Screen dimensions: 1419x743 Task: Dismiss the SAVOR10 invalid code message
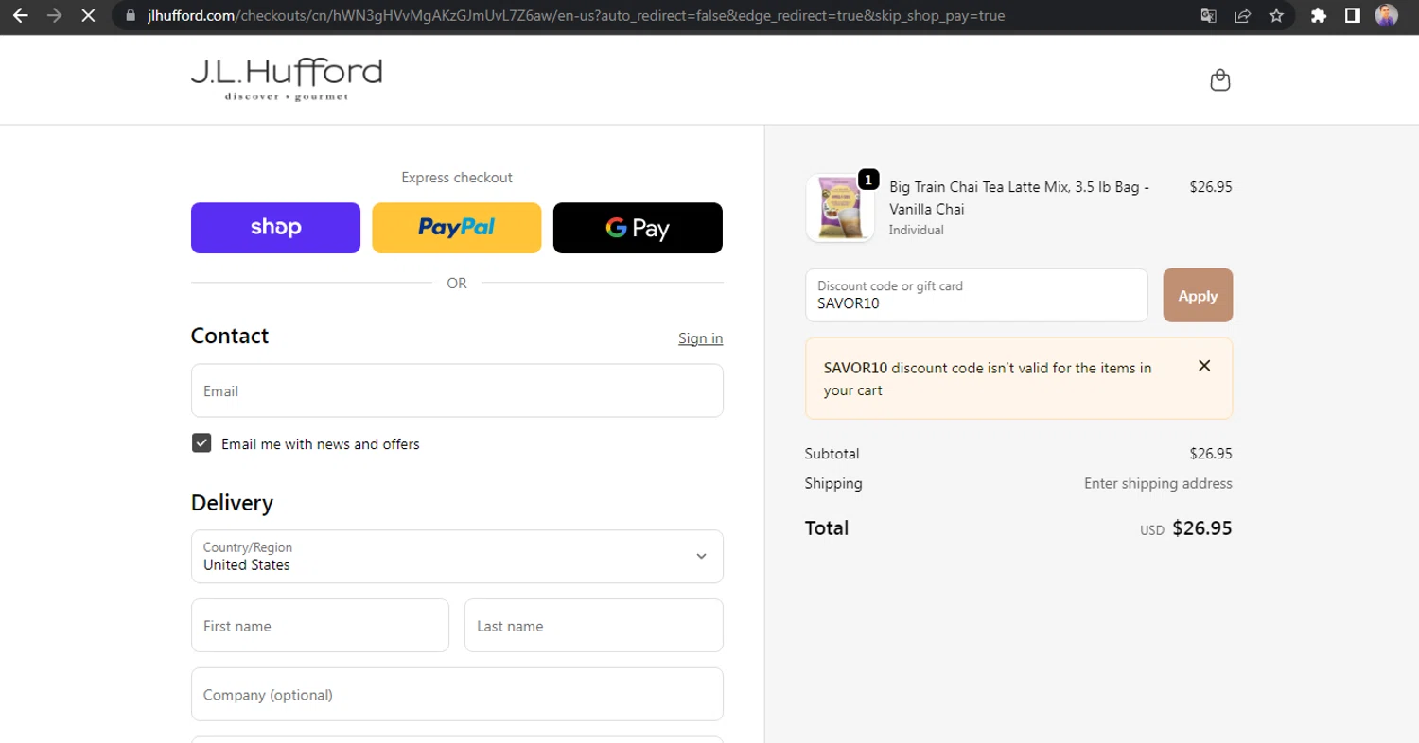point(1204,366)
